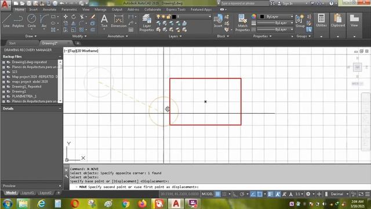Viewport: 371px width, 209px height.
Task: Click the add layout plus button
Action: 59,193
